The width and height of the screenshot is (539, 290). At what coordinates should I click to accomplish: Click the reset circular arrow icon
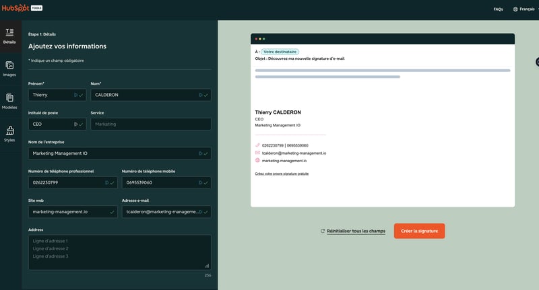323,231
